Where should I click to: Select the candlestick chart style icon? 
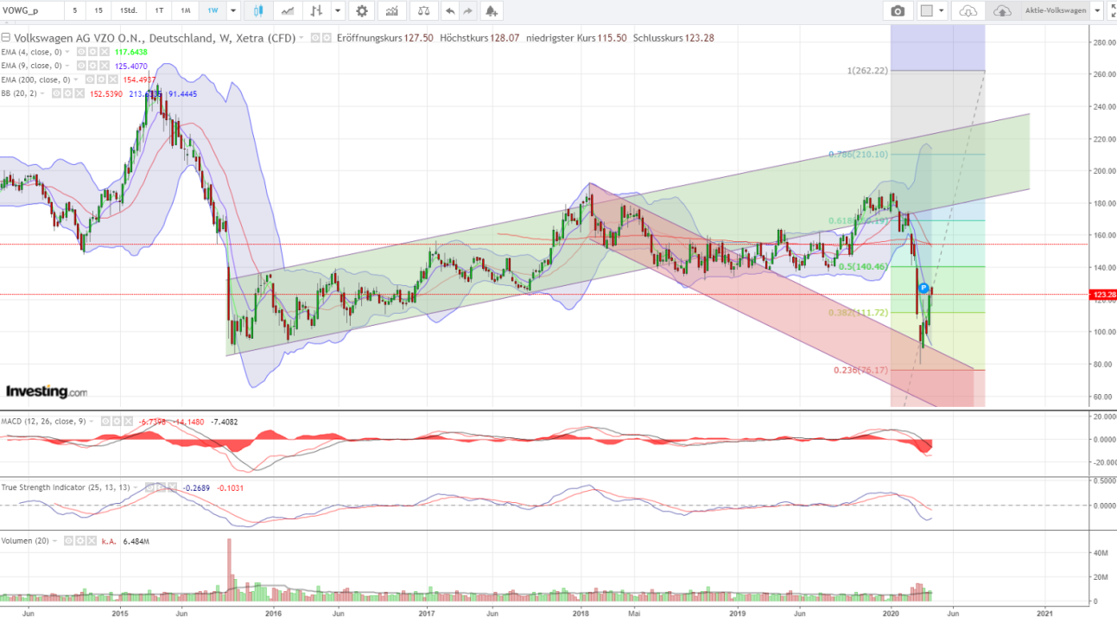coord(258,11)
